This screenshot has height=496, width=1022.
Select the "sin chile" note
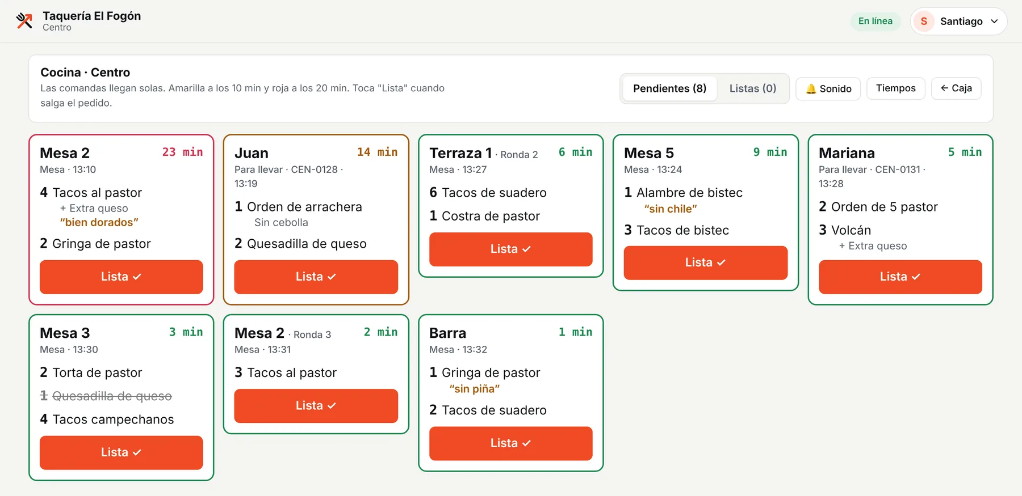671,209
